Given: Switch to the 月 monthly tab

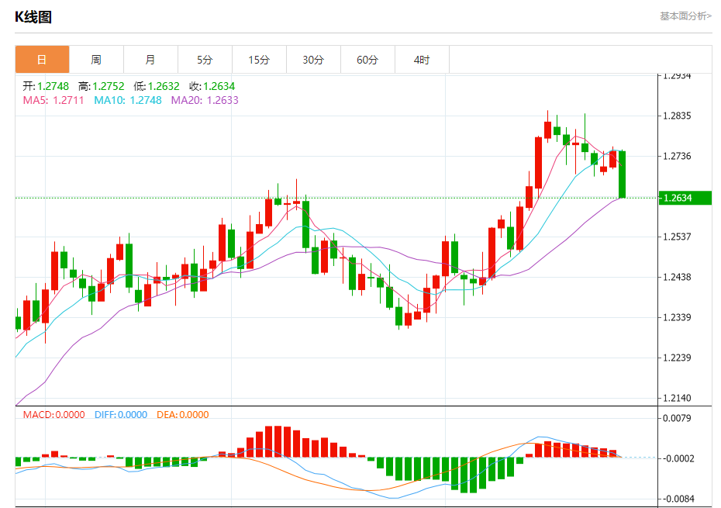Looking at the screenshot, I should pos(150,60).
